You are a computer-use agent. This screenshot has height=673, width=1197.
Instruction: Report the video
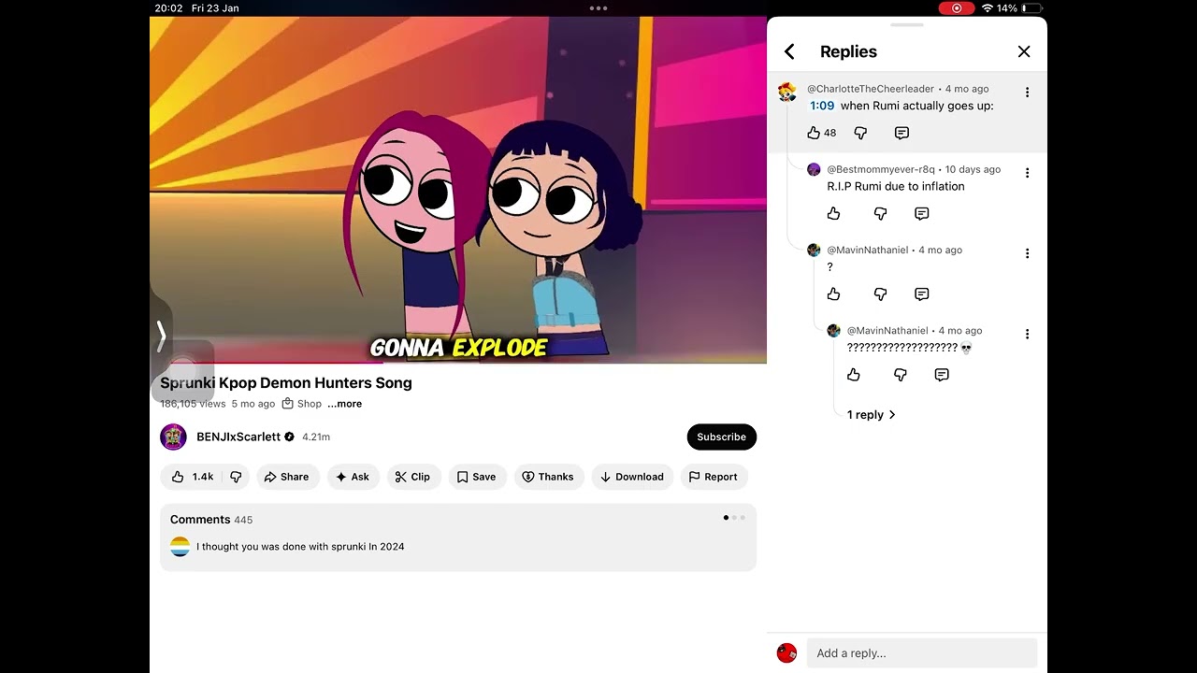[x=714, y=477]
